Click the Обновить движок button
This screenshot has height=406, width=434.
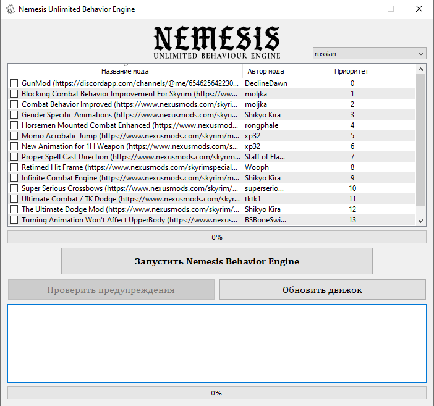322,290
